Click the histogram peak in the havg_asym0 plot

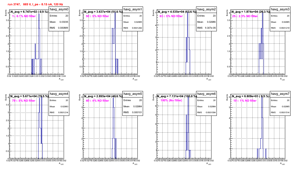pyautogui.click(x=39, y=14)
